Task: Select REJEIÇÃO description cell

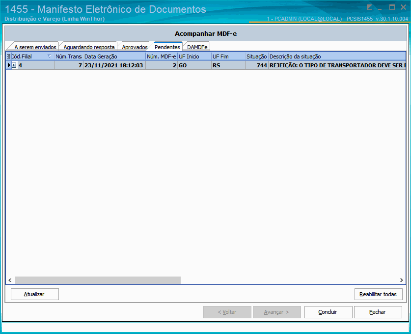Action: 337,65
